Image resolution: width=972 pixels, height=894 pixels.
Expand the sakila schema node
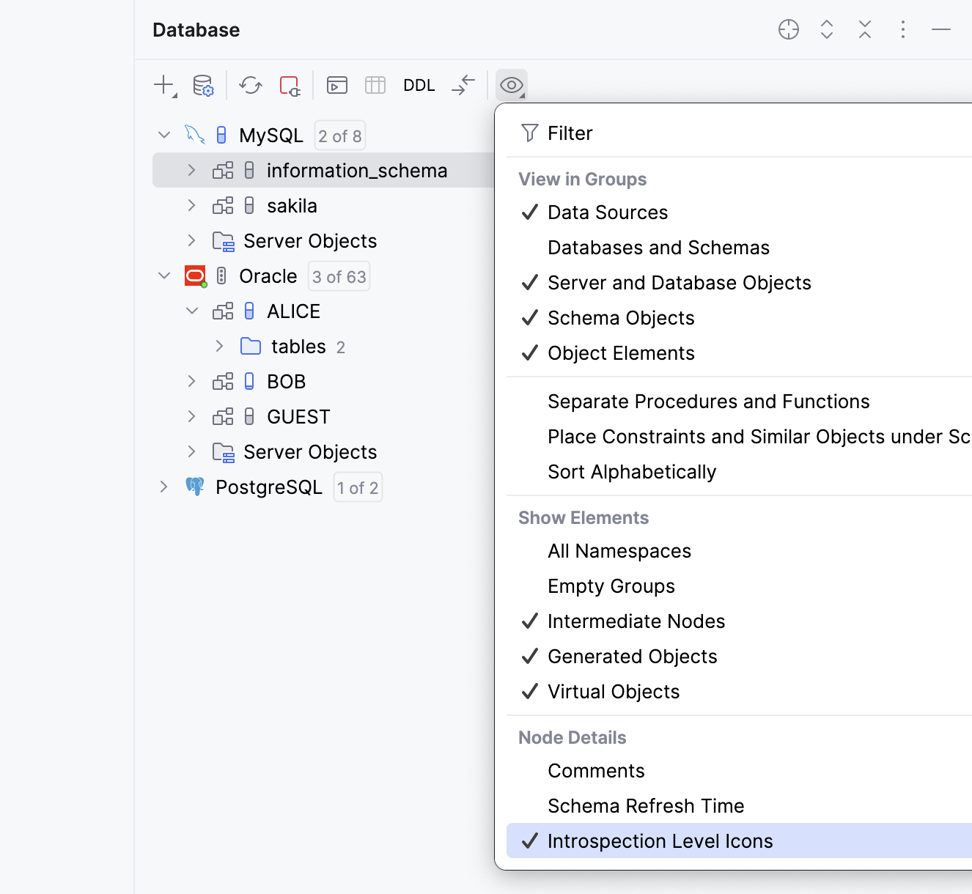click(x=192, y=206)
